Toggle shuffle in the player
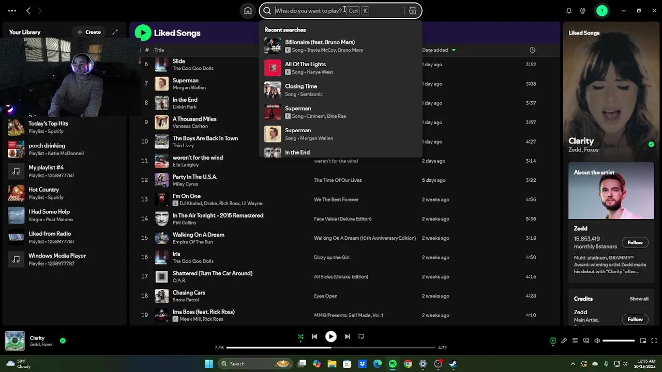The width and height of the screenshot is (662, 372). tap(300, 336)
